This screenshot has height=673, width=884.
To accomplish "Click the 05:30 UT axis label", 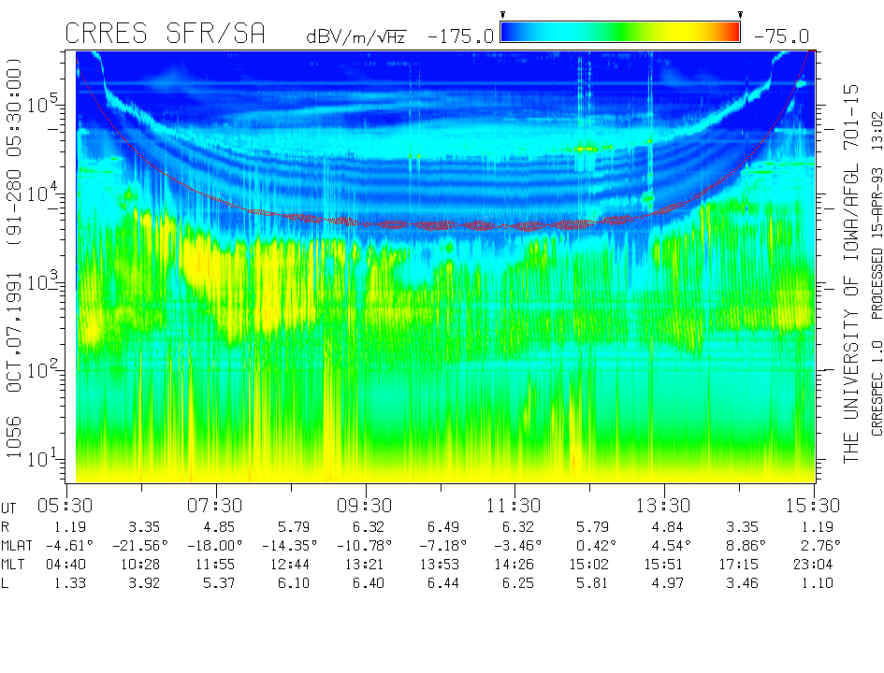I will pos(65,503).
